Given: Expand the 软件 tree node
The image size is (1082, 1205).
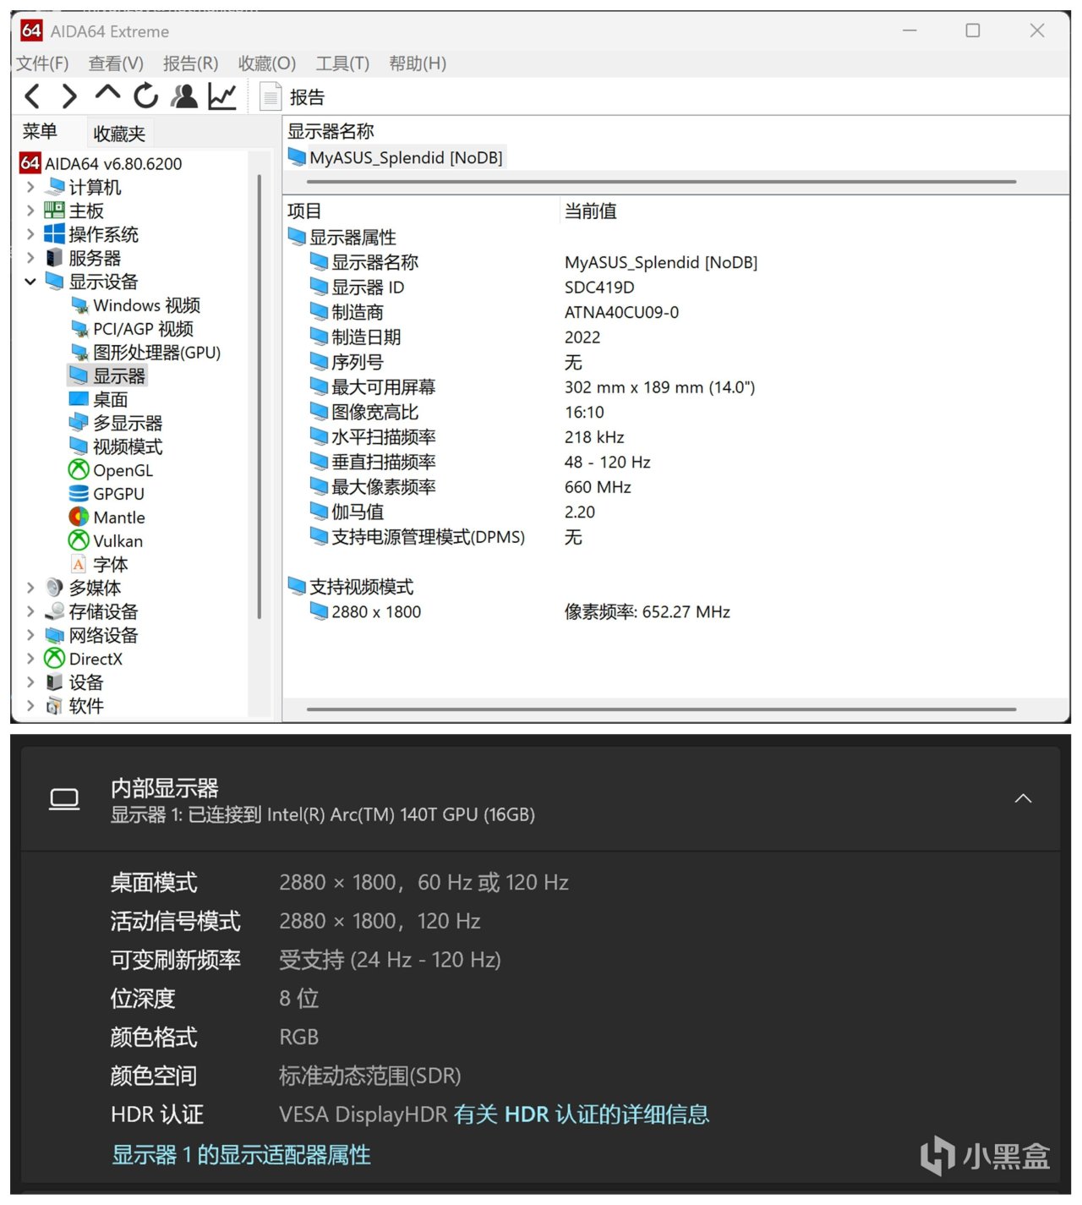Looking at the screenshot, I should [x=30, y=706].
